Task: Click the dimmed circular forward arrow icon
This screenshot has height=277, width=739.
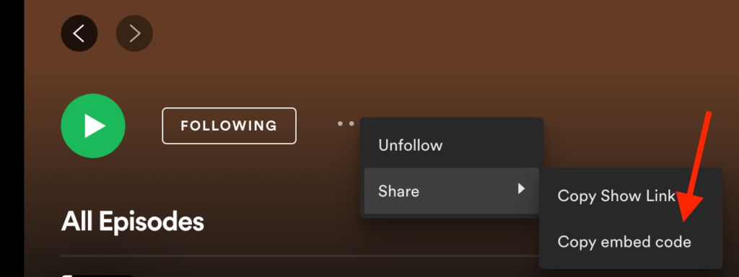Action: coord(134,33)
